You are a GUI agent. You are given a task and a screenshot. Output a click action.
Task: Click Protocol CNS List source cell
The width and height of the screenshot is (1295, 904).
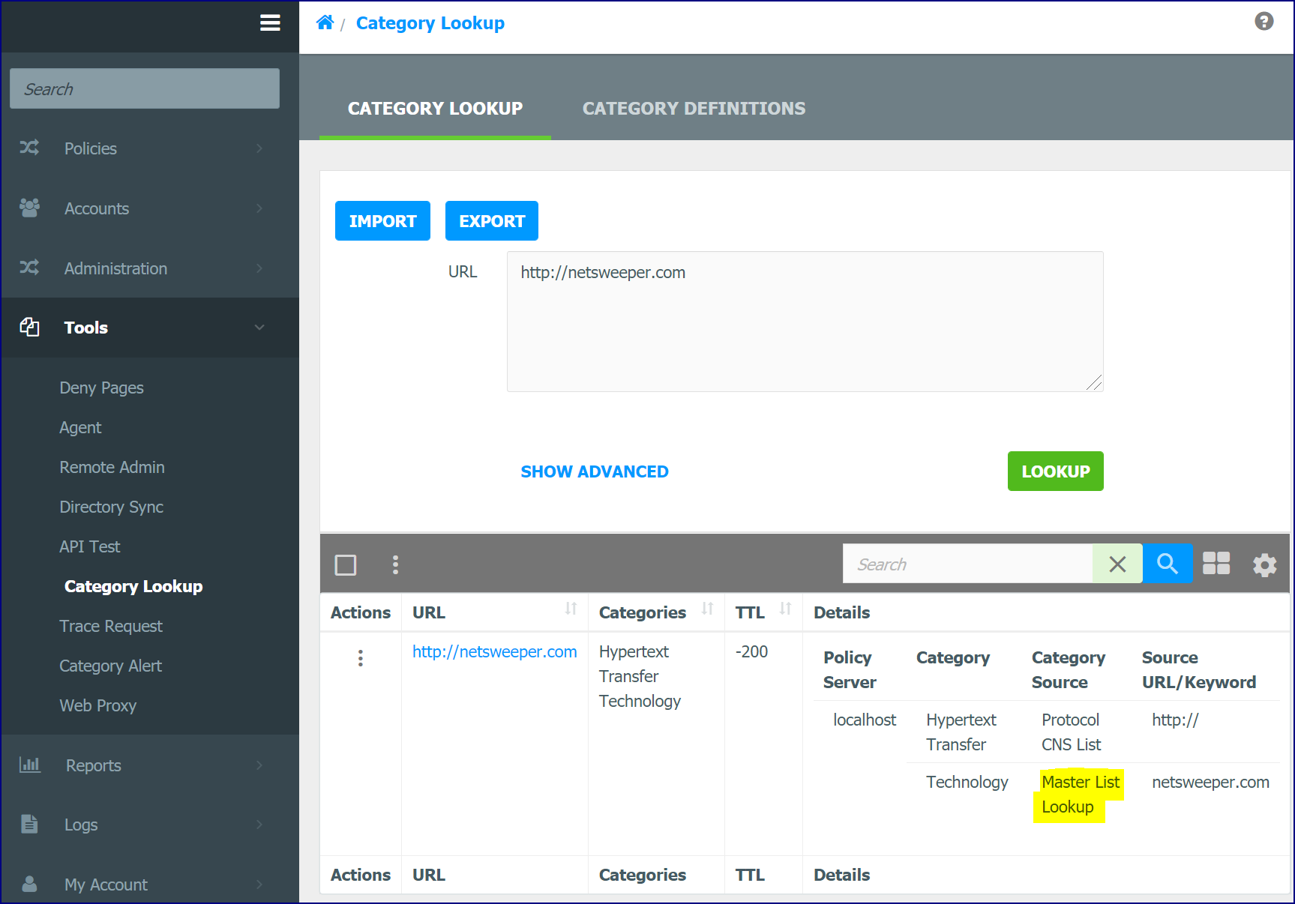(1072, 732)
